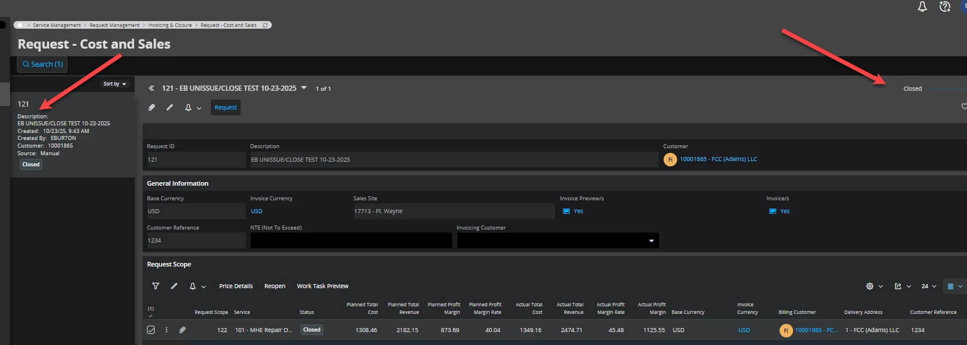
Task: Click the edit pencil in Request Scope toolbar
Action: click(x=174, y=286)
